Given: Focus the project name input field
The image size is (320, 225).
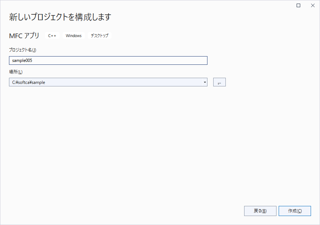Looking at the screenshot, I should 108,60.
